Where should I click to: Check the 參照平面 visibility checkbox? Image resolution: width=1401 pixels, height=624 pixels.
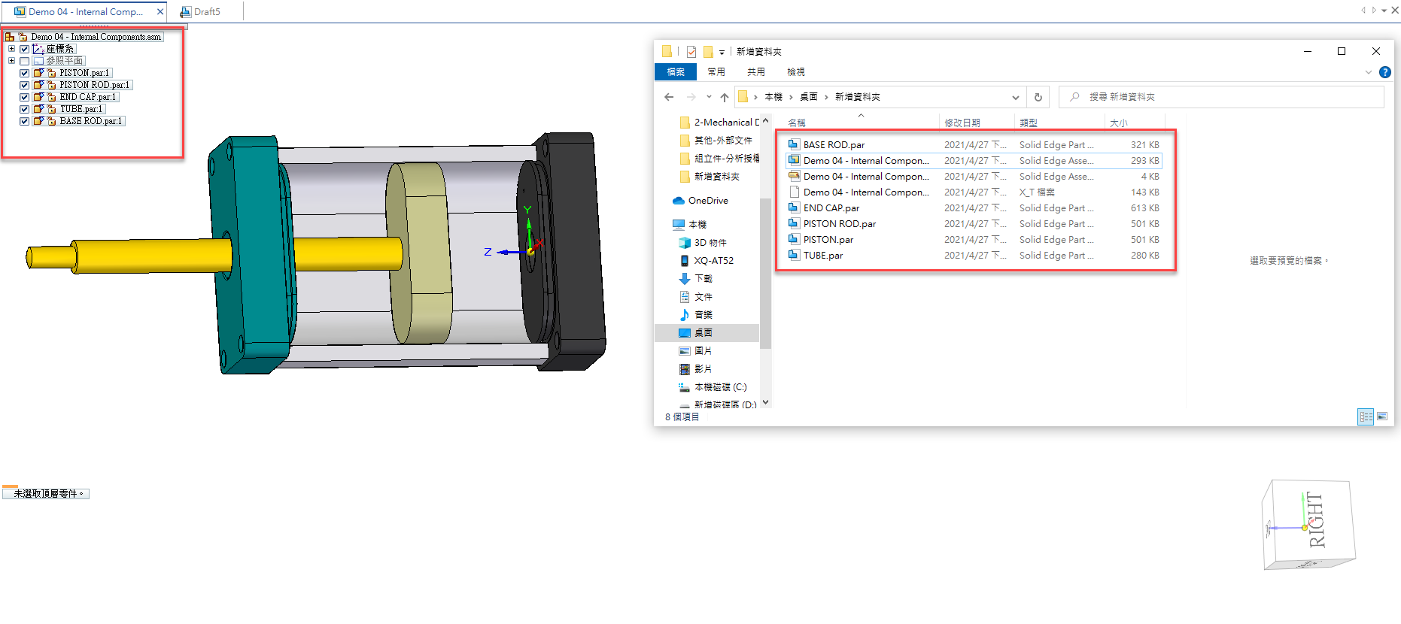[24, 61]
